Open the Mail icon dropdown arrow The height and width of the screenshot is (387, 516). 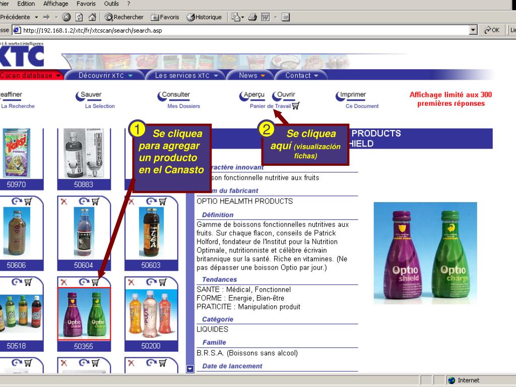click(x=242, y=17)
